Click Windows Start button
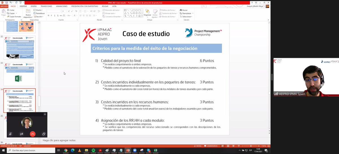 tap(3, 150)
